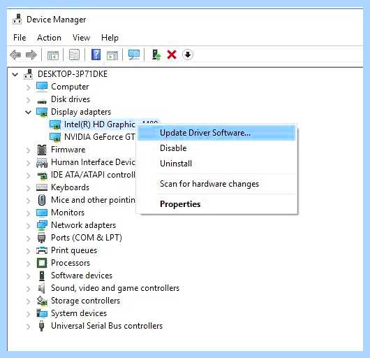Click the Back arrow toolbar icon

[x=15, y=55]
